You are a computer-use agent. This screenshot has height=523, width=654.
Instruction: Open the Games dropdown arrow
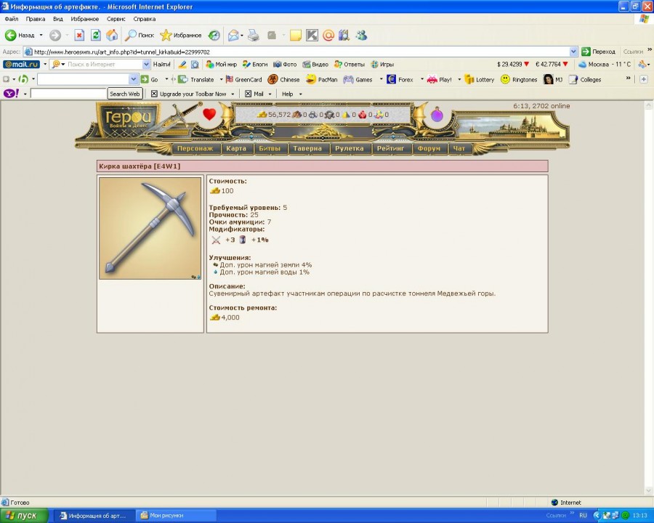tap(380, 80)
